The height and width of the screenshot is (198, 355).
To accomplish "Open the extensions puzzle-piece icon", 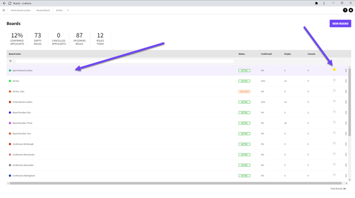I will click(x=316, y=3).
